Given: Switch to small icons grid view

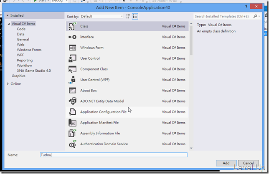Looking at the screenshot, I should point(128,16).
